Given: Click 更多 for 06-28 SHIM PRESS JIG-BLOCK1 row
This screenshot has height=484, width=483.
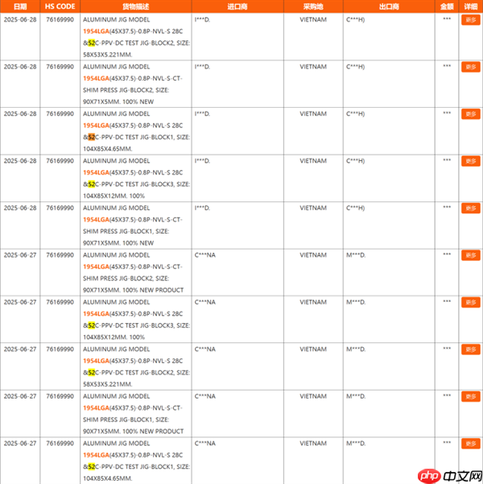Looking at the screenshot, I should pos(470,209).
